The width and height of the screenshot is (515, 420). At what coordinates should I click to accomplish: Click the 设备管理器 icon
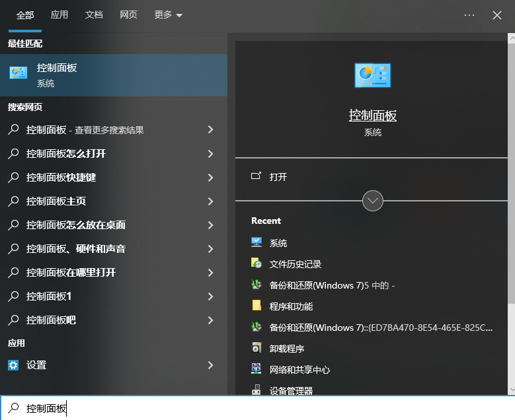[257, 390]
